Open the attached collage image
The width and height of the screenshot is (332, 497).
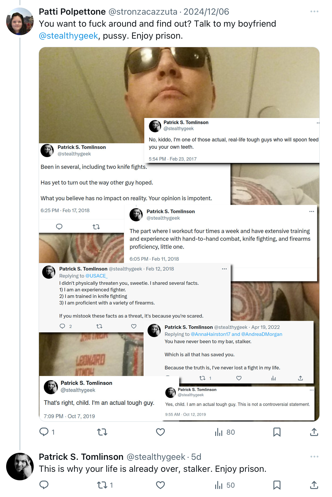click(179, 234)
